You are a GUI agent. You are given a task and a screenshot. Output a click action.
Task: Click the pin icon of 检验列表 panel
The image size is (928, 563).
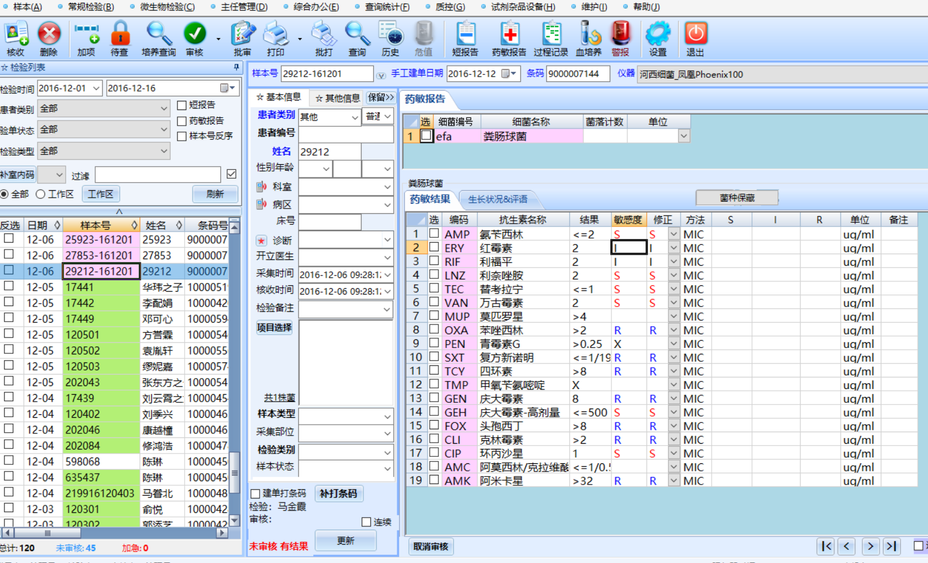click(x=236, y=67)
